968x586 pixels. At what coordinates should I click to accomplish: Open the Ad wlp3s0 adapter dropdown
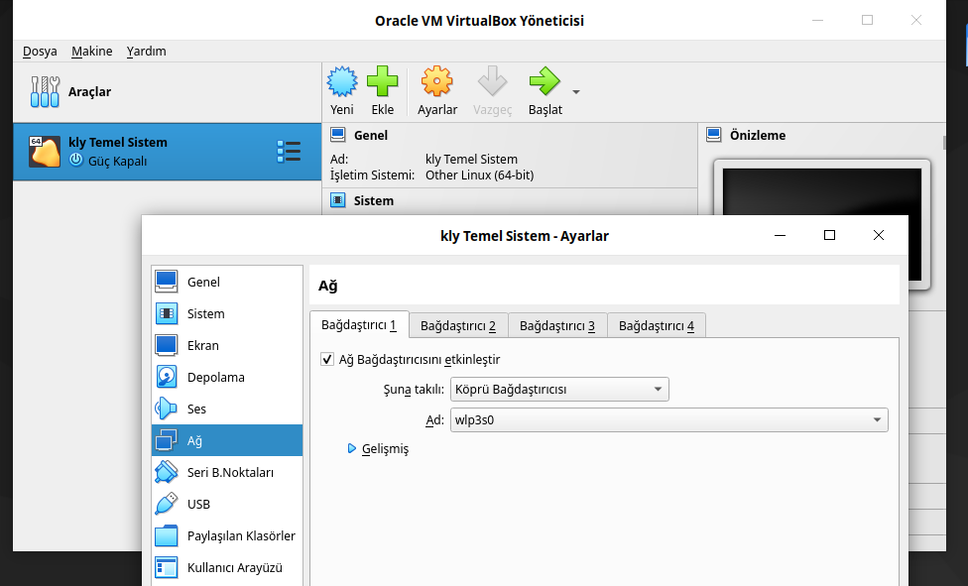point(668,419)
